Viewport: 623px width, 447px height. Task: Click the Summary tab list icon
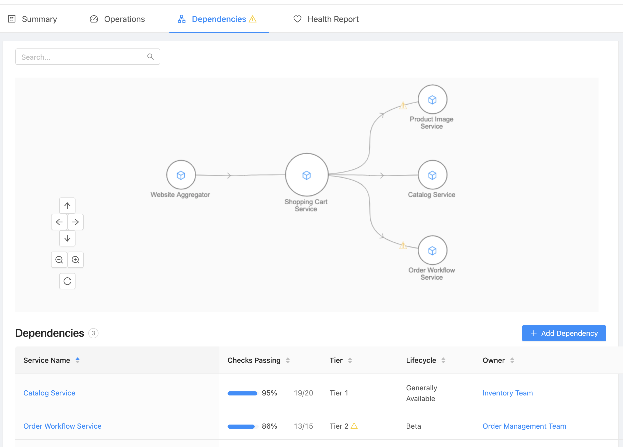(12, 19)
